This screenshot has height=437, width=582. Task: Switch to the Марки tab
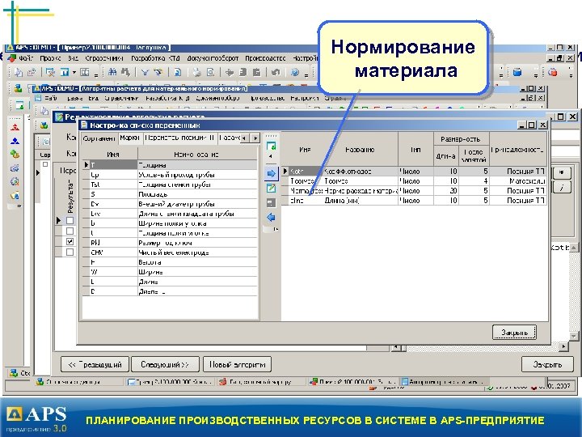click(x=130, y=138)
